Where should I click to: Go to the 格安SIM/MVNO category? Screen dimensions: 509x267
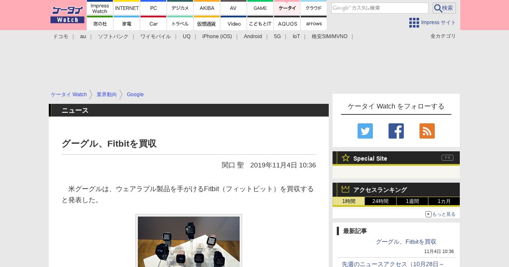330,36
